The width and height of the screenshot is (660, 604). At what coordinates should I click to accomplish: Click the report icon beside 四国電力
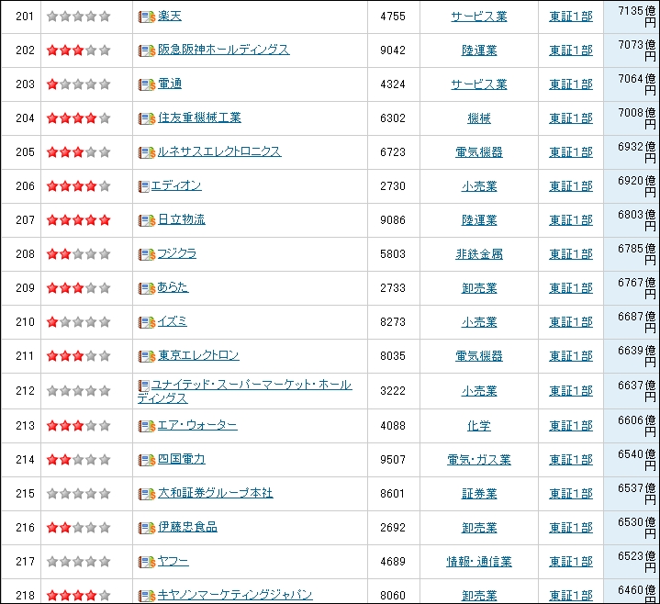147,460
